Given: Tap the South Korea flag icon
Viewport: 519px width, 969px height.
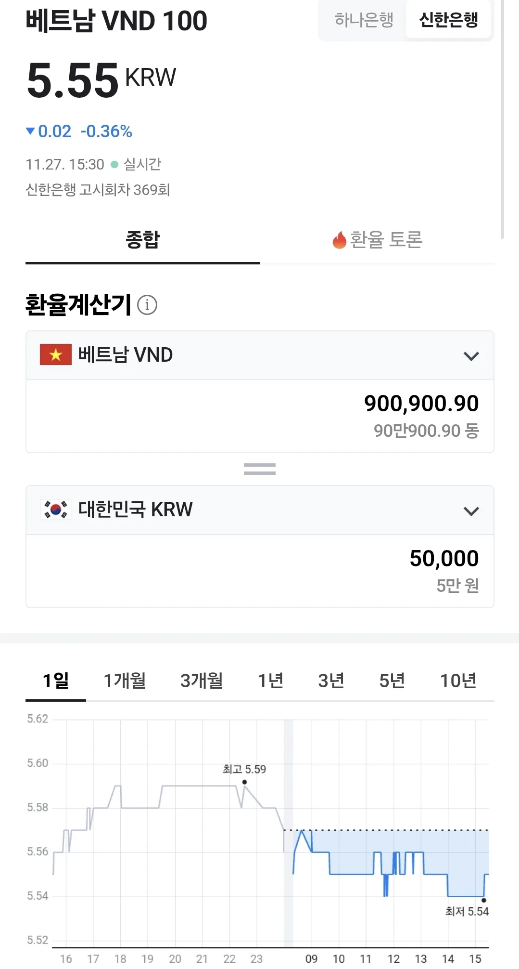Looking at the screenshot, I should click(x=56, y=509).
